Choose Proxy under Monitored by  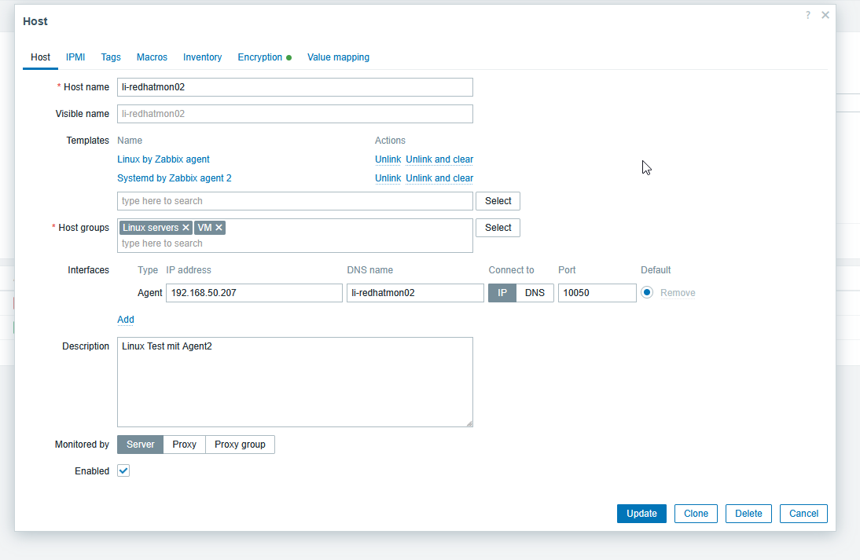pyautogui.click(x=184, y=445)
